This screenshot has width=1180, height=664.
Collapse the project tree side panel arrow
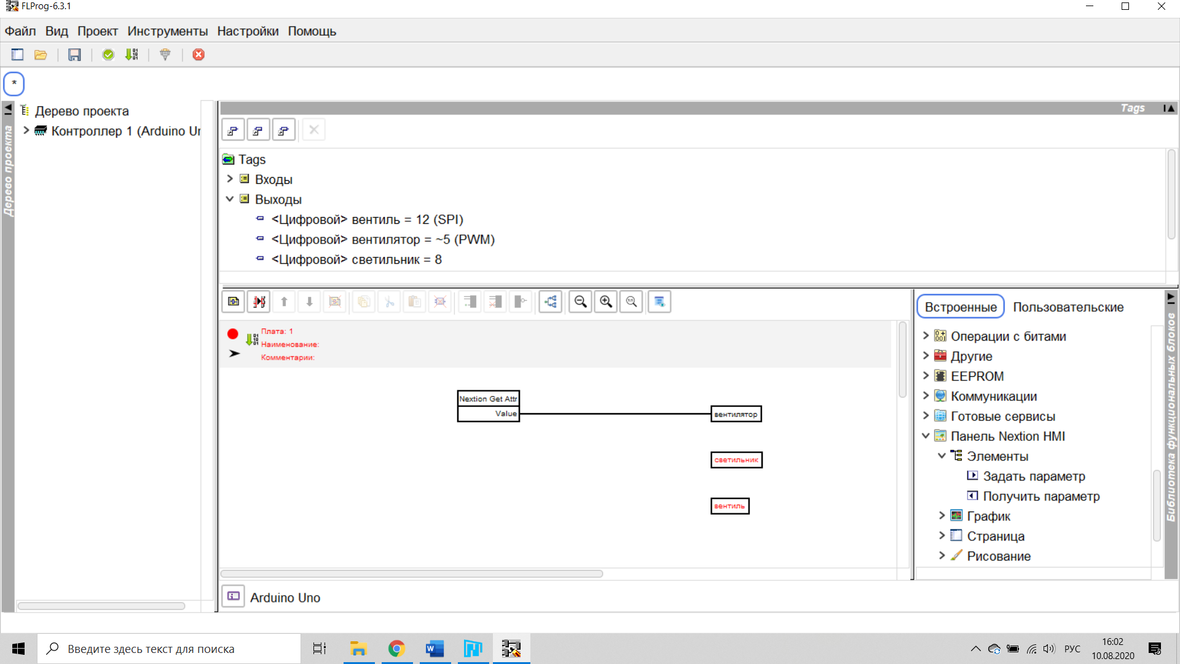(x=8, y=109)
